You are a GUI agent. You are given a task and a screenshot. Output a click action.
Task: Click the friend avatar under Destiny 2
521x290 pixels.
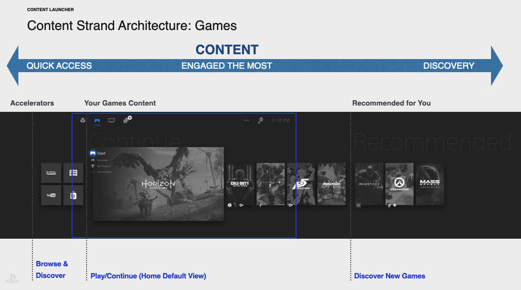point(260,205)
